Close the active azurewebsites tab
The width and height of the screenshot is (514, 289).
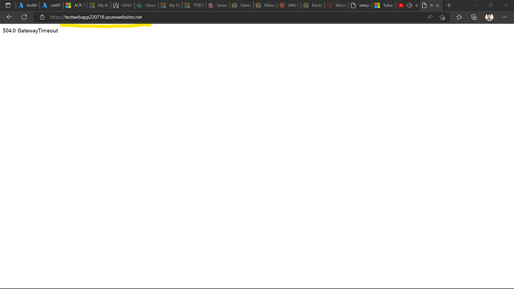[437, 6]
